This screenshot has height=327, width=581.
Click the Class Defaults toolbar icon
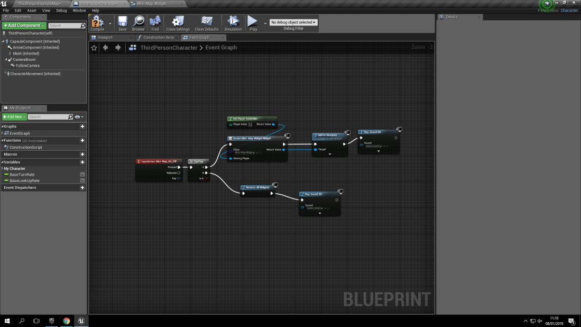point(206,22)
